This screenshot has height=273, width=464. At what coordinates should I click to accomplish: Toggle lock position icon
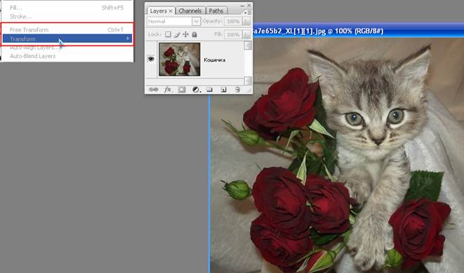point(185,34)
